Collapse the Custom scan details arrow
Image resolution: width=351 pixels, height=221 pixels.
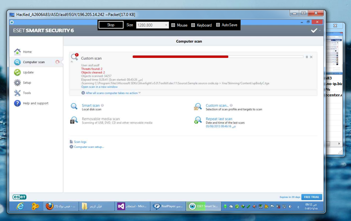click(72, 61)
